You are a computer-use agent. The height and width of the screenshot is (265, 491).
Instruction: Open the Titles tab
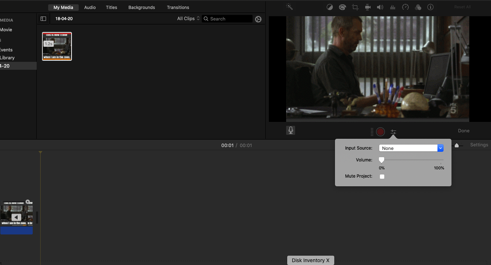pos(111,7)
